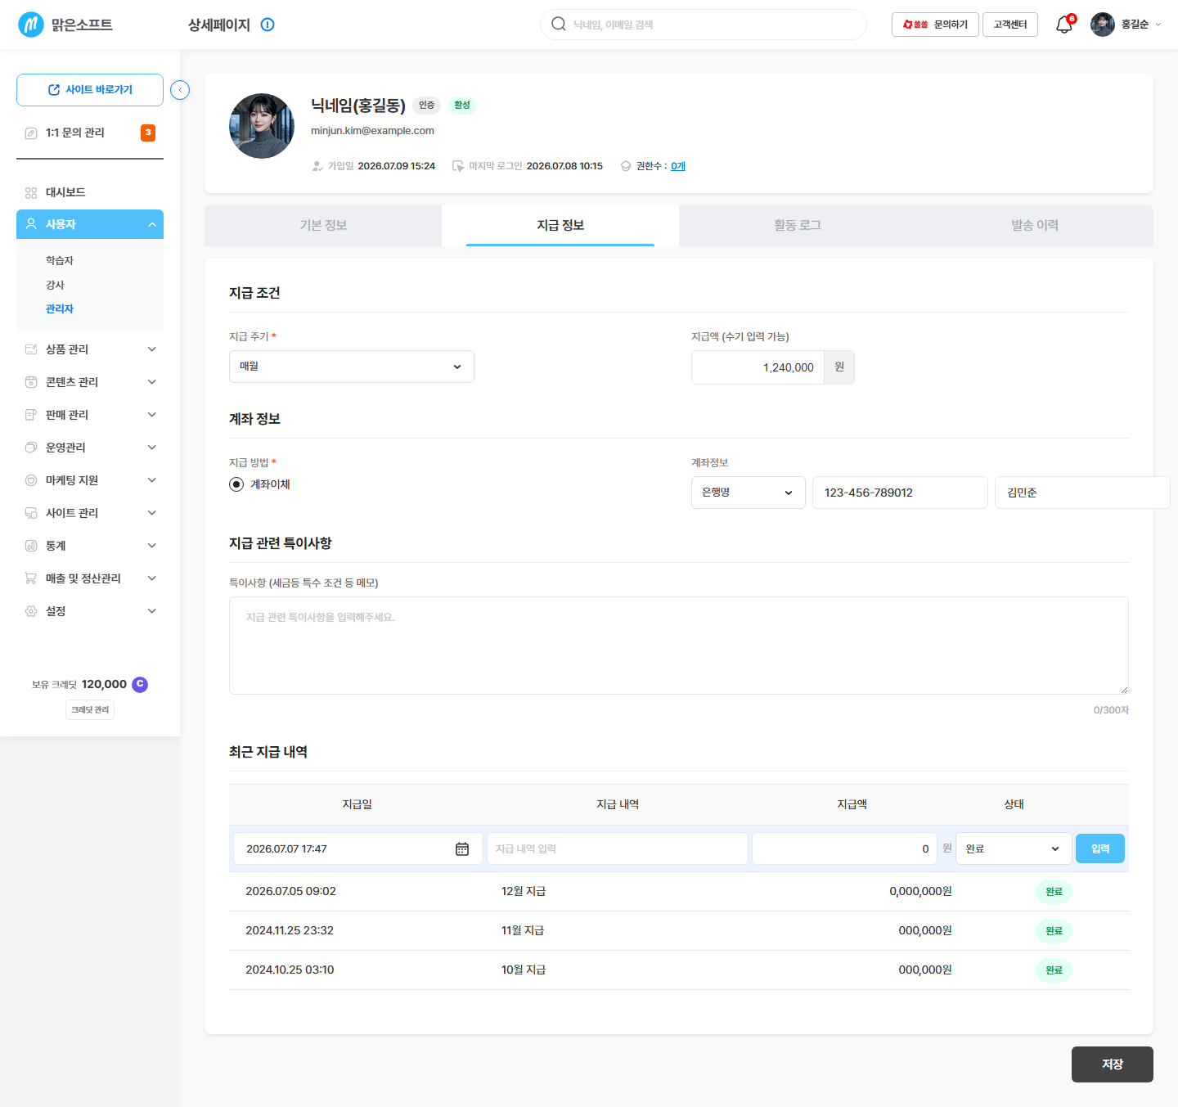Click the 지급액 1,240,000 input field
The height and width of the screenshot is (1107, 1178).
(x=758, y=367)
